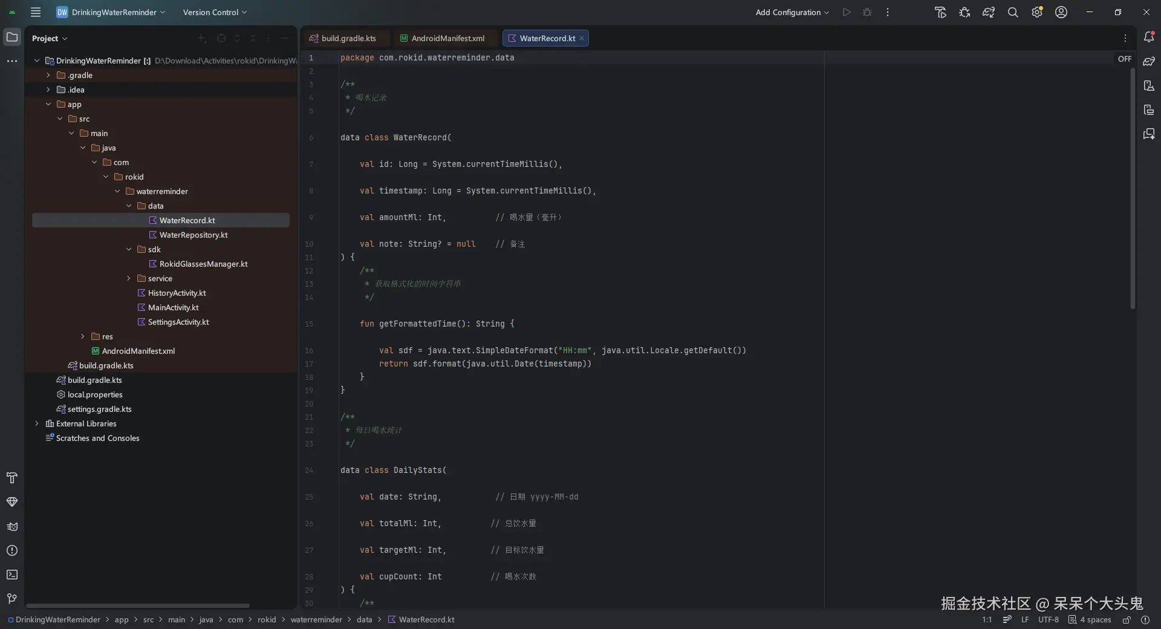Click the user account profile icon
The image size is (1161, 629).
[1061, 12]
